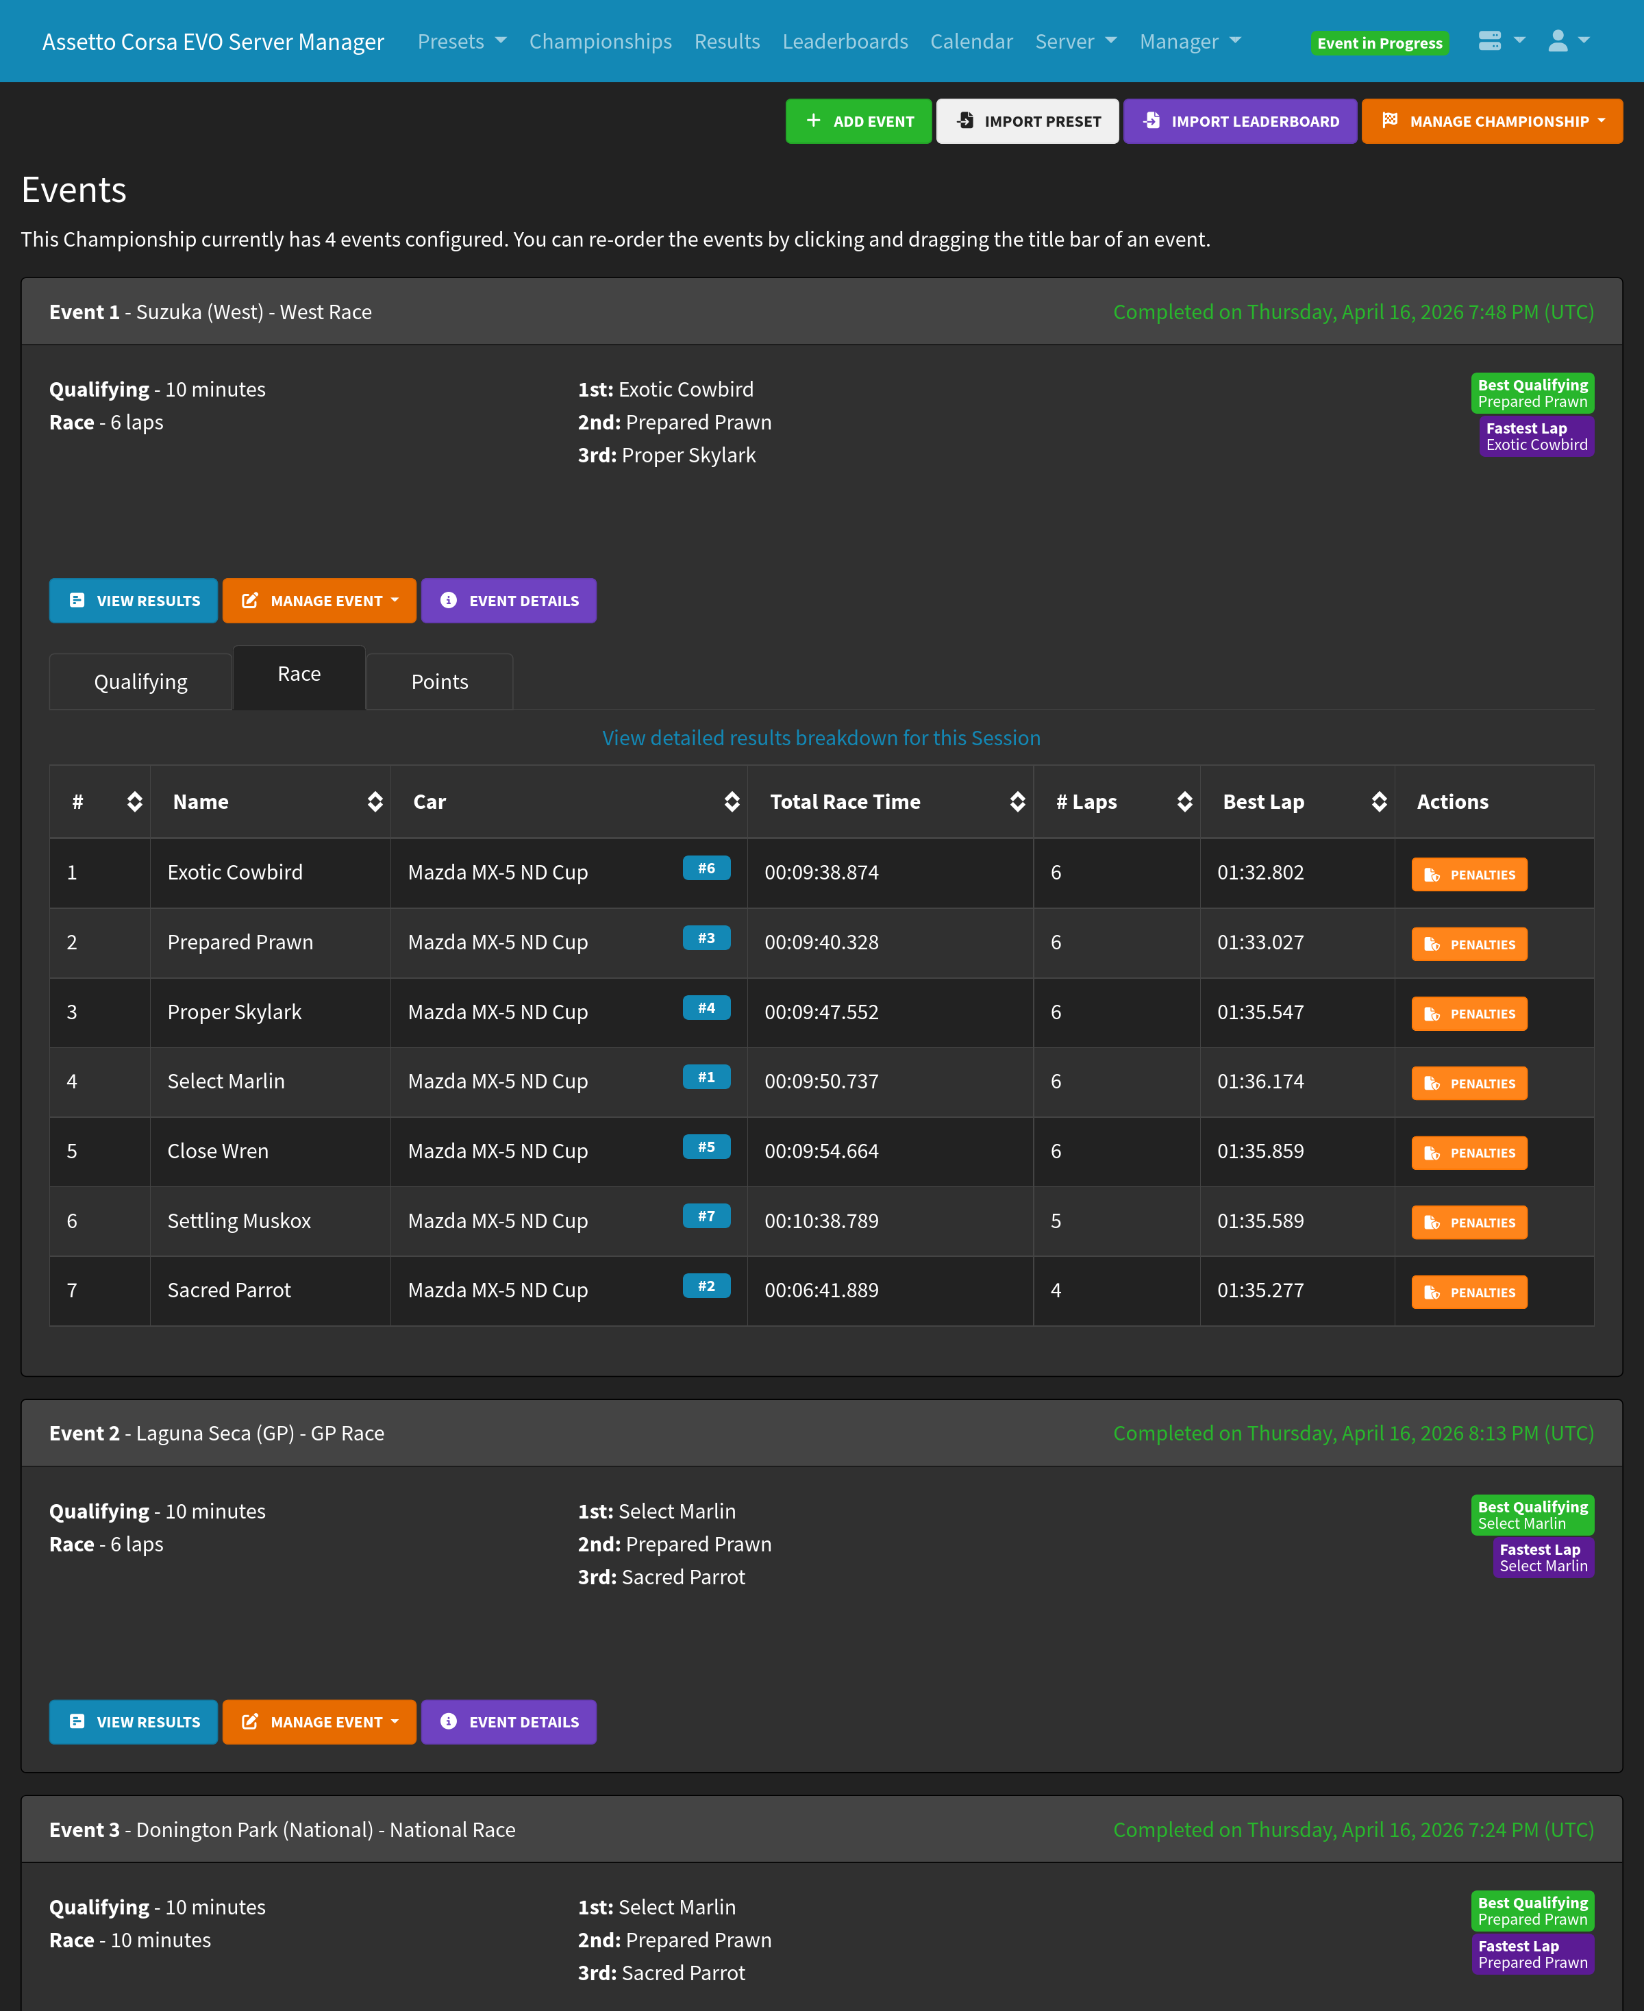Screen dimensions: 1644x2011
Task: Click the Import Leaderboard button
Action: click(x=1240, y=121)
